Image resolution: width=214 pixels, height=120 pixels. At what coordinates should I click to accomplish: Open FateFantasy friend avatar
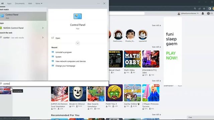[x=118, y=35]
